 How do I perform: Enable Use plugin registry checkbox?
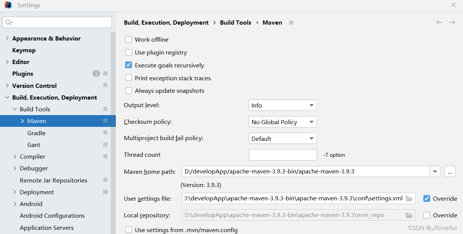pos(129,52)
